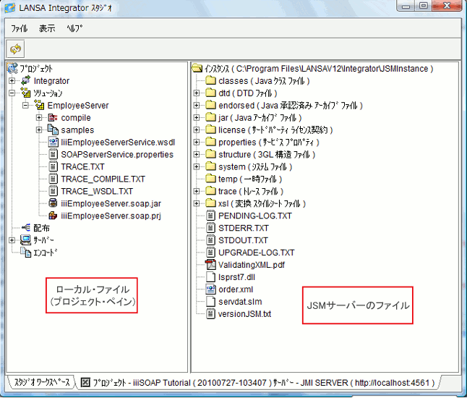This screenshot has width=467, height=398.
Task: Click the lsprst7.dll file icon
Action: (210, 276)
